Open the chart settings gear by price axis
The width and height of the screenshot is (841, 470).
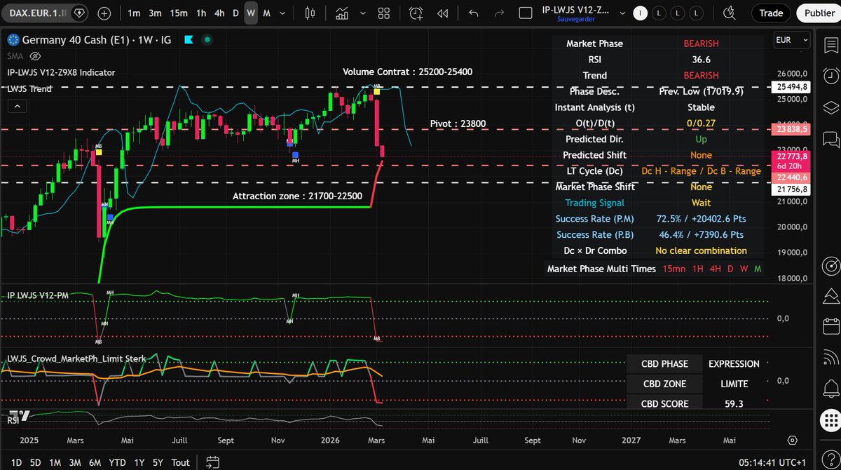tap(792, 440)
